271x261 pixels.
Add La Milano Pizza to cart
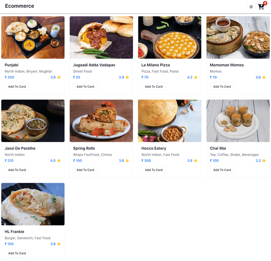click(154, 87)
